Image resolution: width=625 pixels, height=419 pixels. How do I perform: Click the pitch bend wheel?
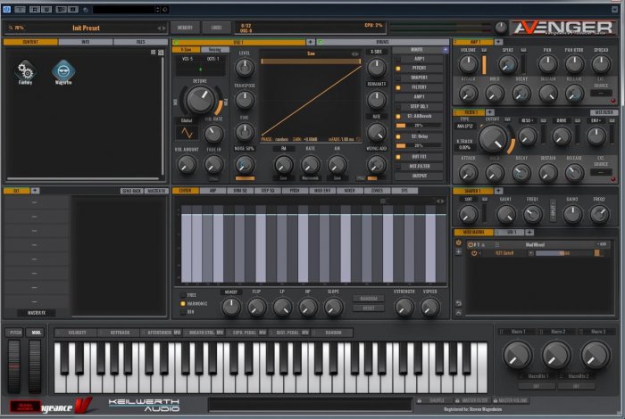tap(14, 366)
